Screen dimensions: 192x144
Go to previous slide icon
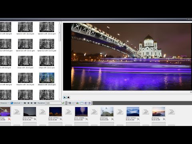pyautogui.click(x=28, y=103)
